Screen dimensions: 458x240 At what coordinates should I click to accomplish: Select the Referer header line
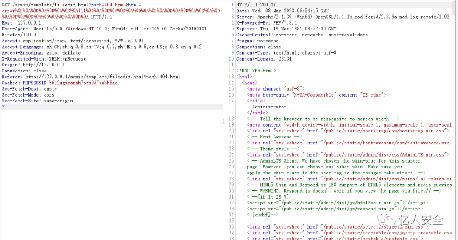pos(91,77)
